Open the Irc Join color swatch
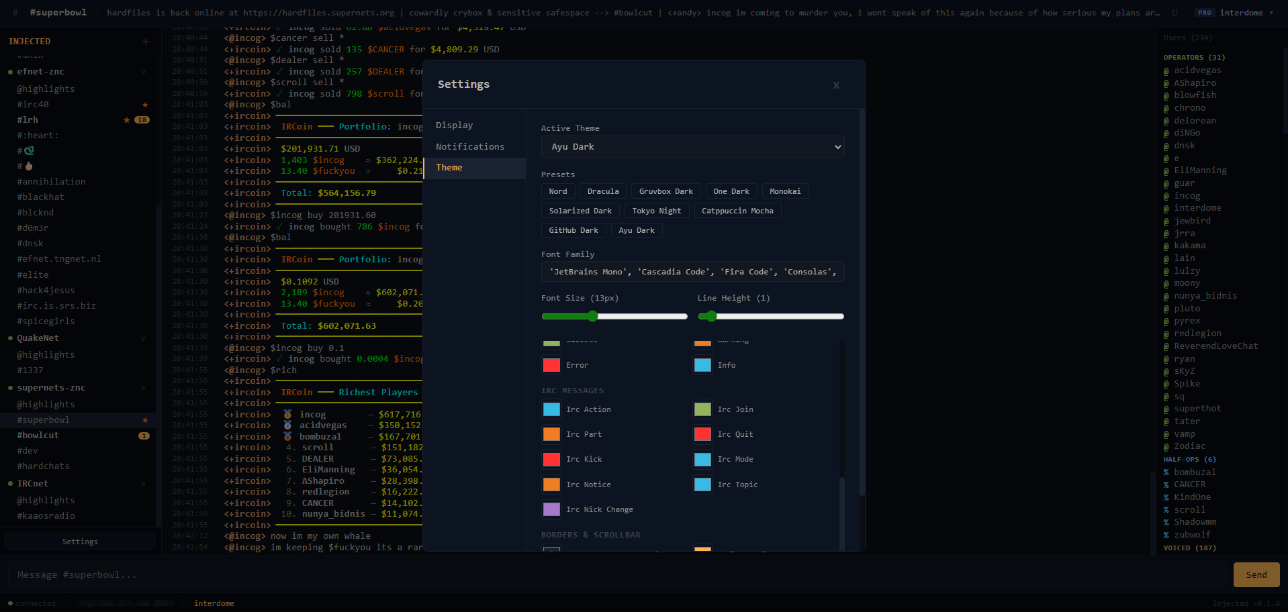This screenshot has height=612, width=1288. point(702,409)
